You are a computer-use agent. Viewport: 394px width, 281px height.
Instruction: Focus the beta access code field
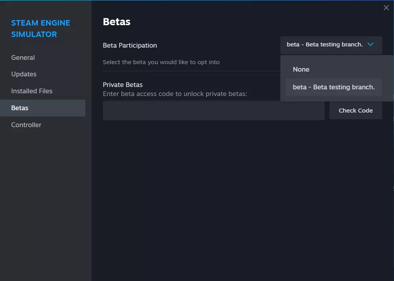tap(214, 111)
